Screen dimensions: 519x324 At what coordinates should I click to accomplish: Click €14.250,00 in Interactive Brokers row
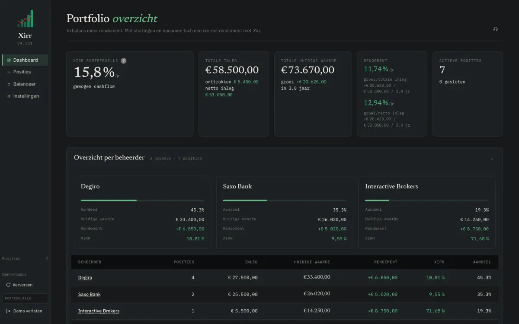point(317,311)
